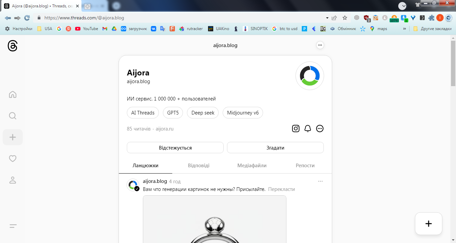The height and width of the screenshot is (243, 456).
Task: Open the YouTube bookmark
Action: (x=86, y=29)
